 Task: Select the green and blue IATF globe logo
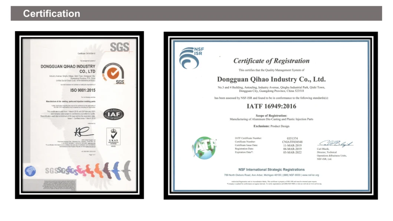(204, 148)
